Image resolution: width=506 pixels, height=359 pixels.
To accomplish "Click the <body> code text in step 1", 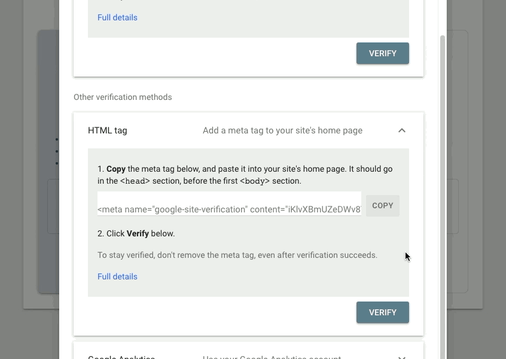I will [255, 181].
